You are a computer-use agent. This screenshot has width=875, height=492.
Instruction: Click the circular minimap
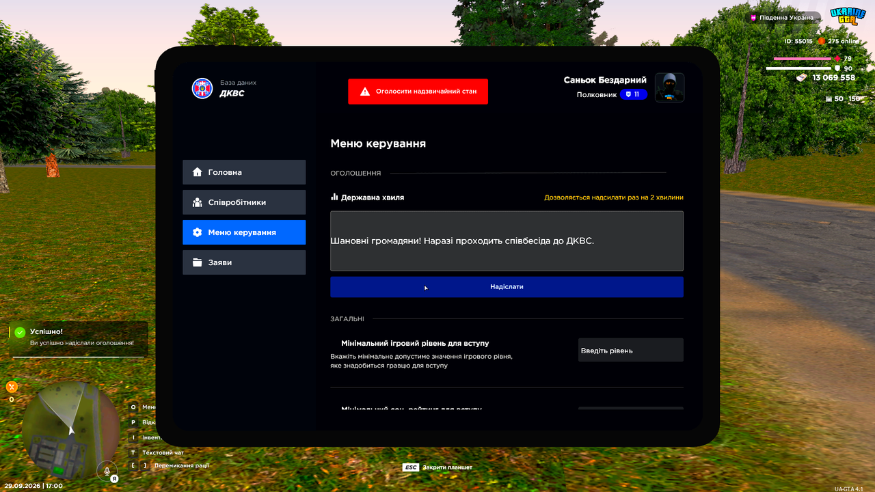pos(70,431)
